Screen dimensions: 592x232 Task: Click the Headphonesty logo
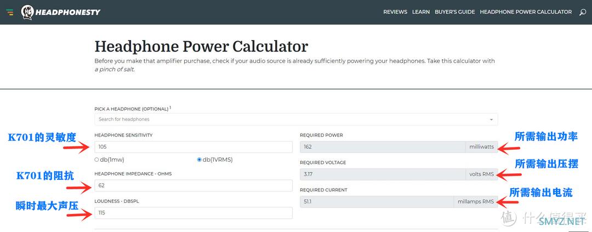[x=61, y=12]
